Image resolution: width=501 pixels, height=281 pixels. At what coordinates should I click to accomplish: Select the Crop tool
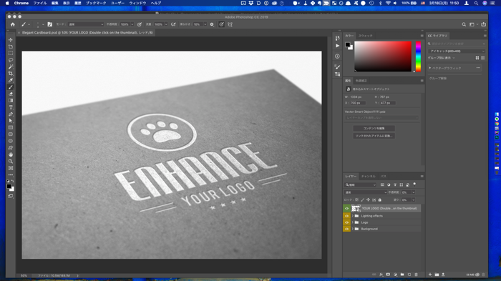click(x=11, y=74)
